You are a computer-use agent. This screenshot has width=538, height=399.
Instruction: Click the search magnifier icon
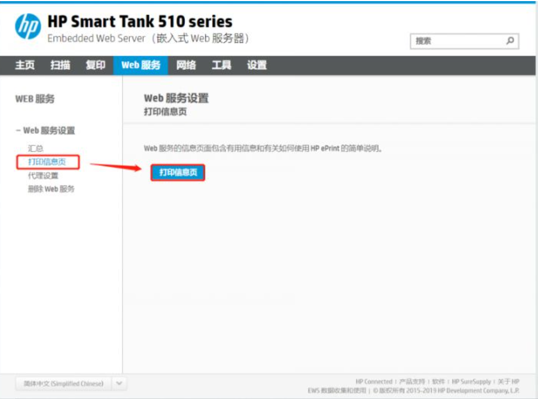pyautogui.click(x=510, y=41)
